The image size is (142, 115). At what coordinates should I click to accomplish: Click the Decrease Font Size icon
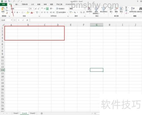point(38,9)
